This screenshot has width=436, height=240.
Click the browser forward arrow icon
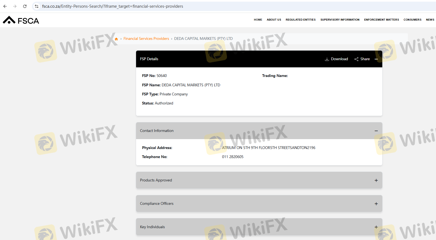(15, 6)
